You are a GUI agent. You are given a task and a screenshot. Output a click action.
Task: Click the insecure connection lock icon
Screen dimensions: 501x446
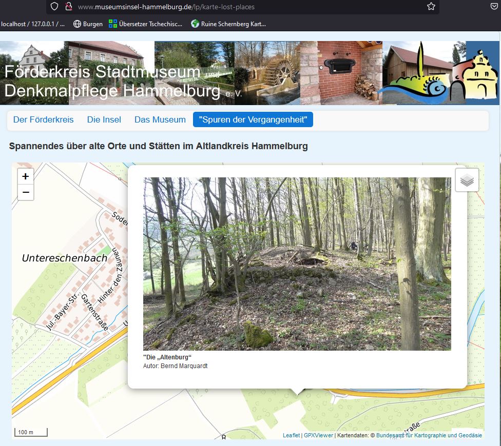(68, 6)
